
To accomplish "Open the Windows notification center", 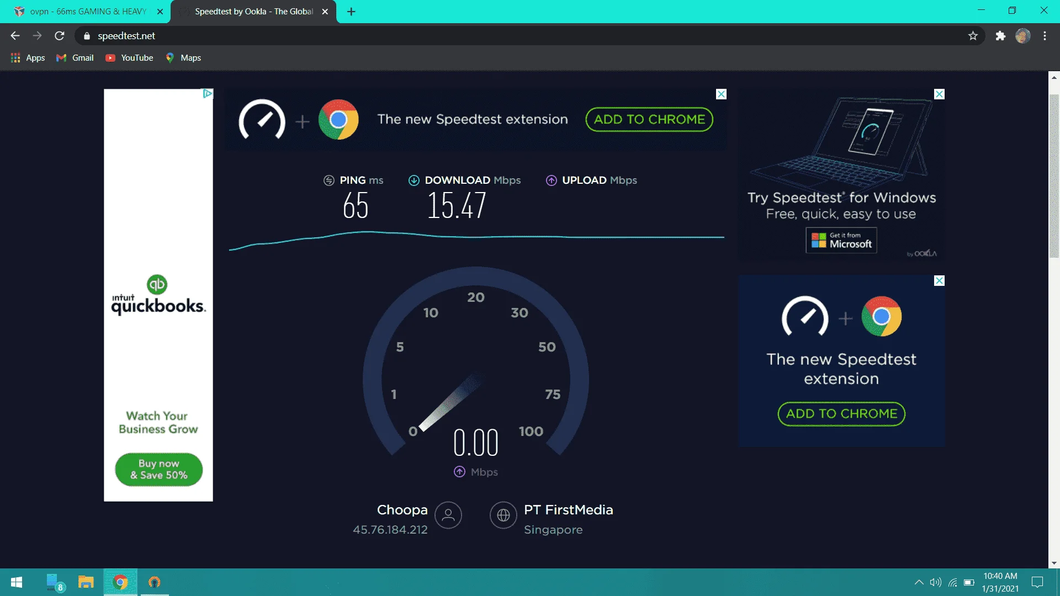I will coord(1037,582).
